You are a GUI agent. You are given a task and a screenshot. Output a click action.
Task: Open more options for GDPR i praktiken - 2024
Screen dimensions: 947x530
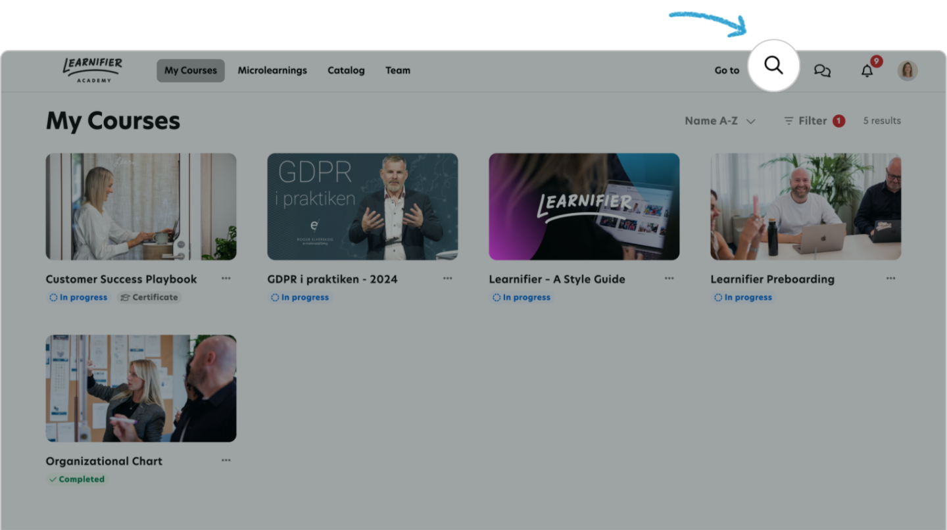click(448, 278)
